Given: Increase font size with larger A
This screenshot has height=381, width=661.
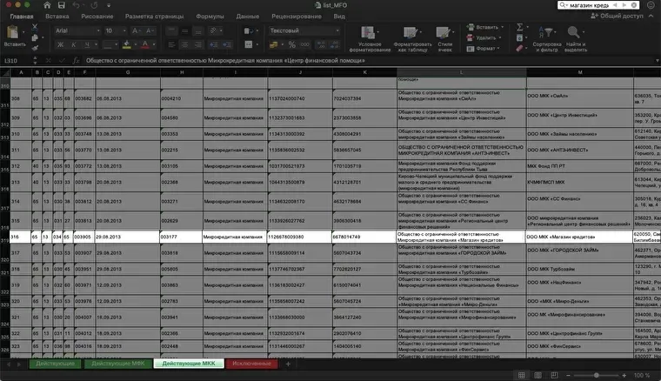Looking at the screenshot, I should click(136, 30).
